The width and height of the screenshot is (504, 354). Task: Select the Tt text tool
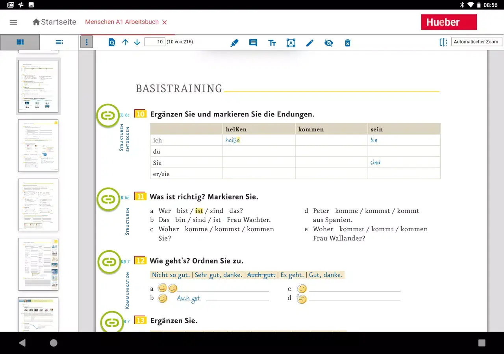click(272, 43)
